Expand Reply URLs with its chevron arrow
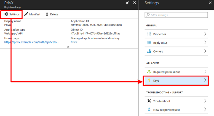The width and height of the screenshot is (214, 116). [x=205, y=42]
